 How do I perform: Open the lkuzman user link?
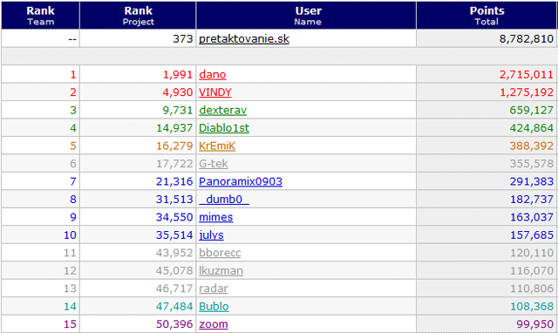pyautogui.click(x=221, y=271)
